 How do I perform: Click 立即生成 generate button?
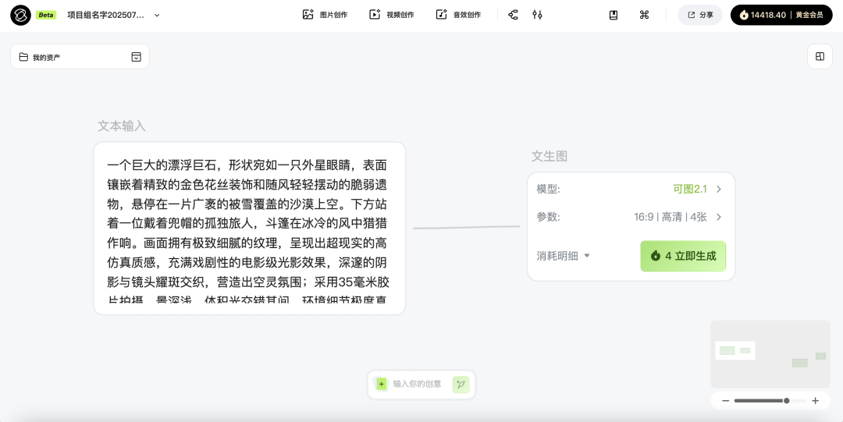click(683, 256)
